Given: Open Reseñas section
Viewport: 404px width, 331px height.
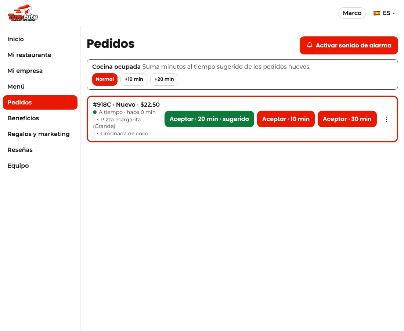Looking at the screenshot, I should coord(40,150).
